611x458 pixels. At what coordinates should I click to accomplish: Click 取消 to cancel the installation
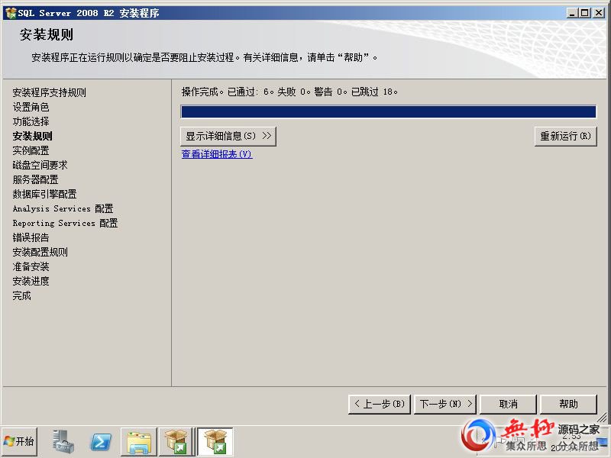click(x=509, y=404)
